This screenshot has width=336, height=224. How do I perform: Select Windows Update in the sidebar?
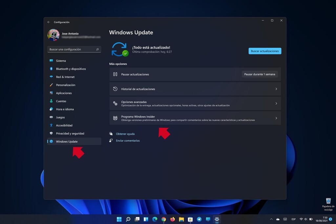[x=74, y=141]
